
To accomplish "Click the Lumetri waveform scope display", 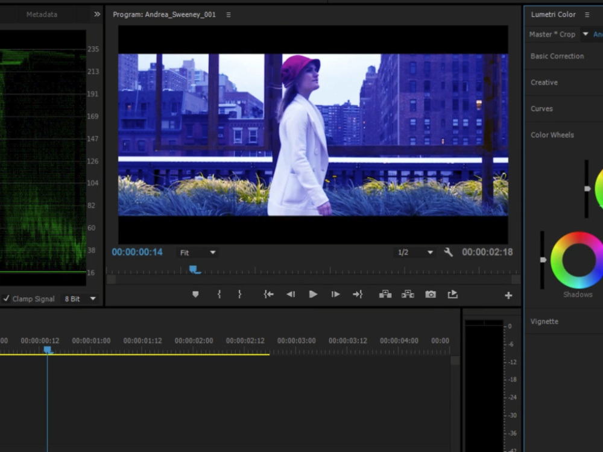I will (43, 158).
